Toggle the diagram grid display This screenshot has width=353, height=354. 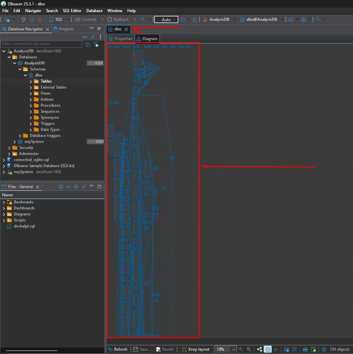[x=268, y=349]
